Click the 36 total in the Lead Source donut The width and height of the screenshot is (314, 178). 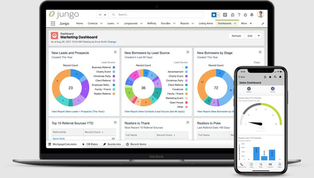tap(143, 88)
